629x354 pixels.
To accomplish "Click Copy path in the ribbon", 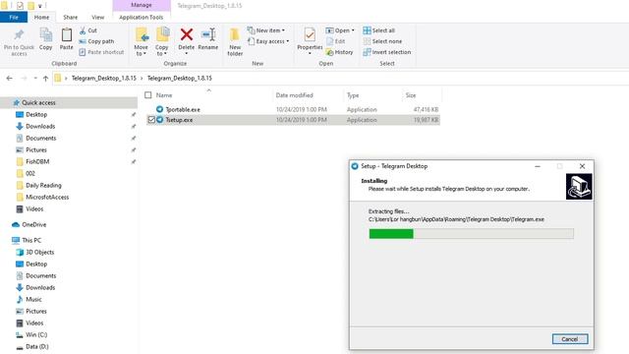I will [96, 41].
